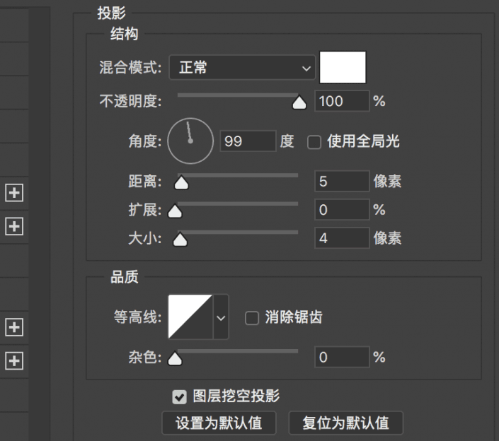Click the 扩展 slider handle
Image resolution: width=499 pixels, height=441 pixels.
[x=175, y=211]
